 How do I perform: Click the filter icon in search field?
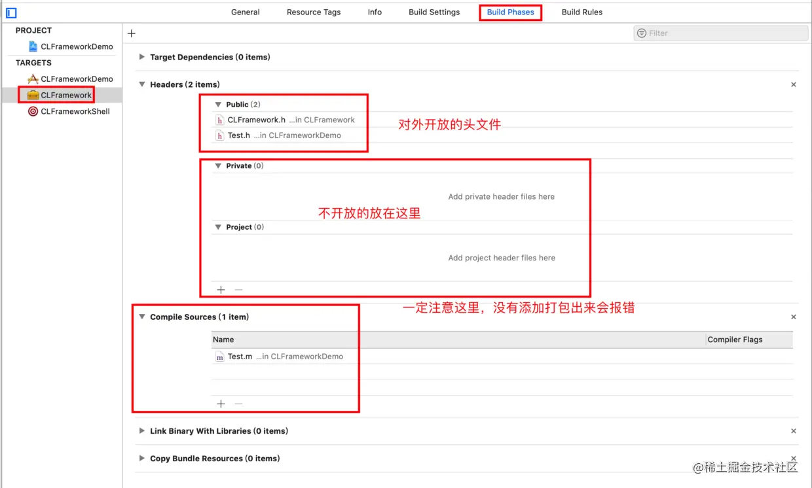(x=642, y=33)
